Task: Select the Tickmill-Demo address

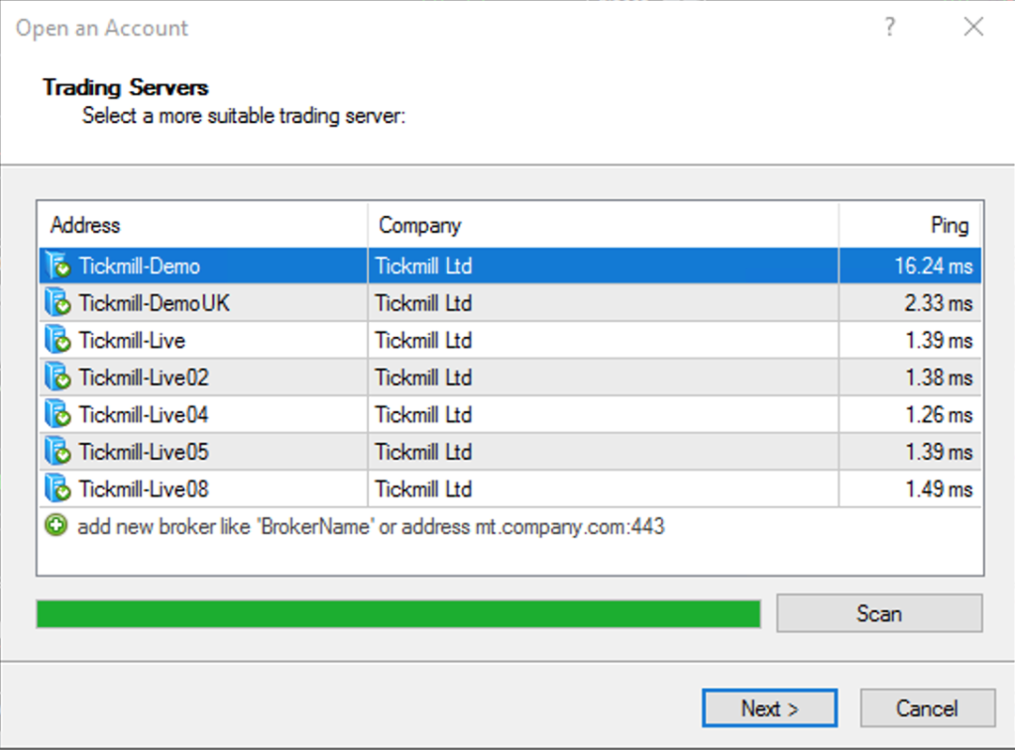Action: click(139, 266)
